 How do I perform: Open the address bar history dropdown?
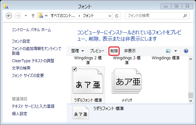[x=110, y=16]
